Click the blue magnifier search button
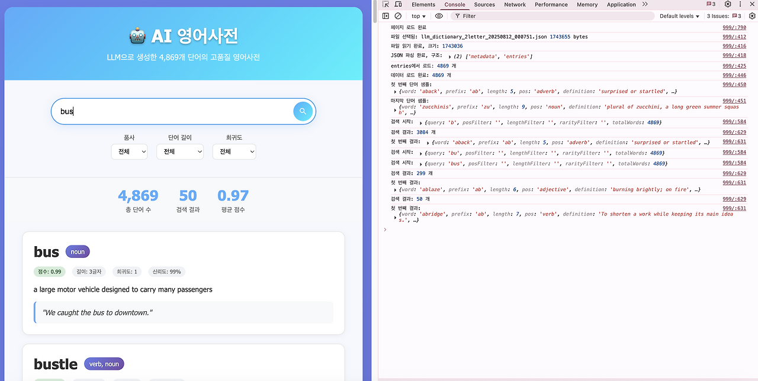 pyautogui.click(x=303, y=111)
